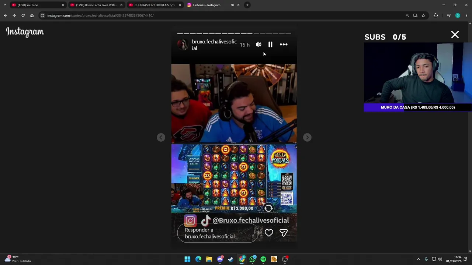Open the Chrome three-dot menu
This screenshot has width=472, height=265.
point(466,15)
